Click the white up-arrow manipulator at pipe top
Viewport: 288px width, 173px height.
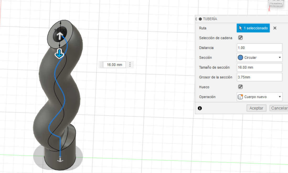(x=60, y=36)
